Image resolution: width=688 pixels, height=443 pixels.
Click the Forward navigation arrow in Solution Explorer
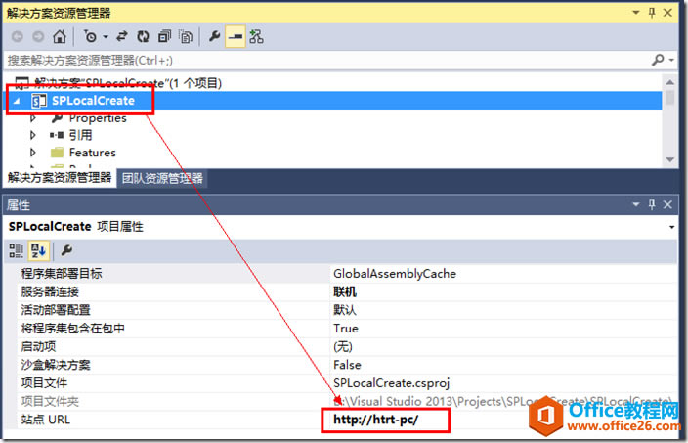(38, 37)
